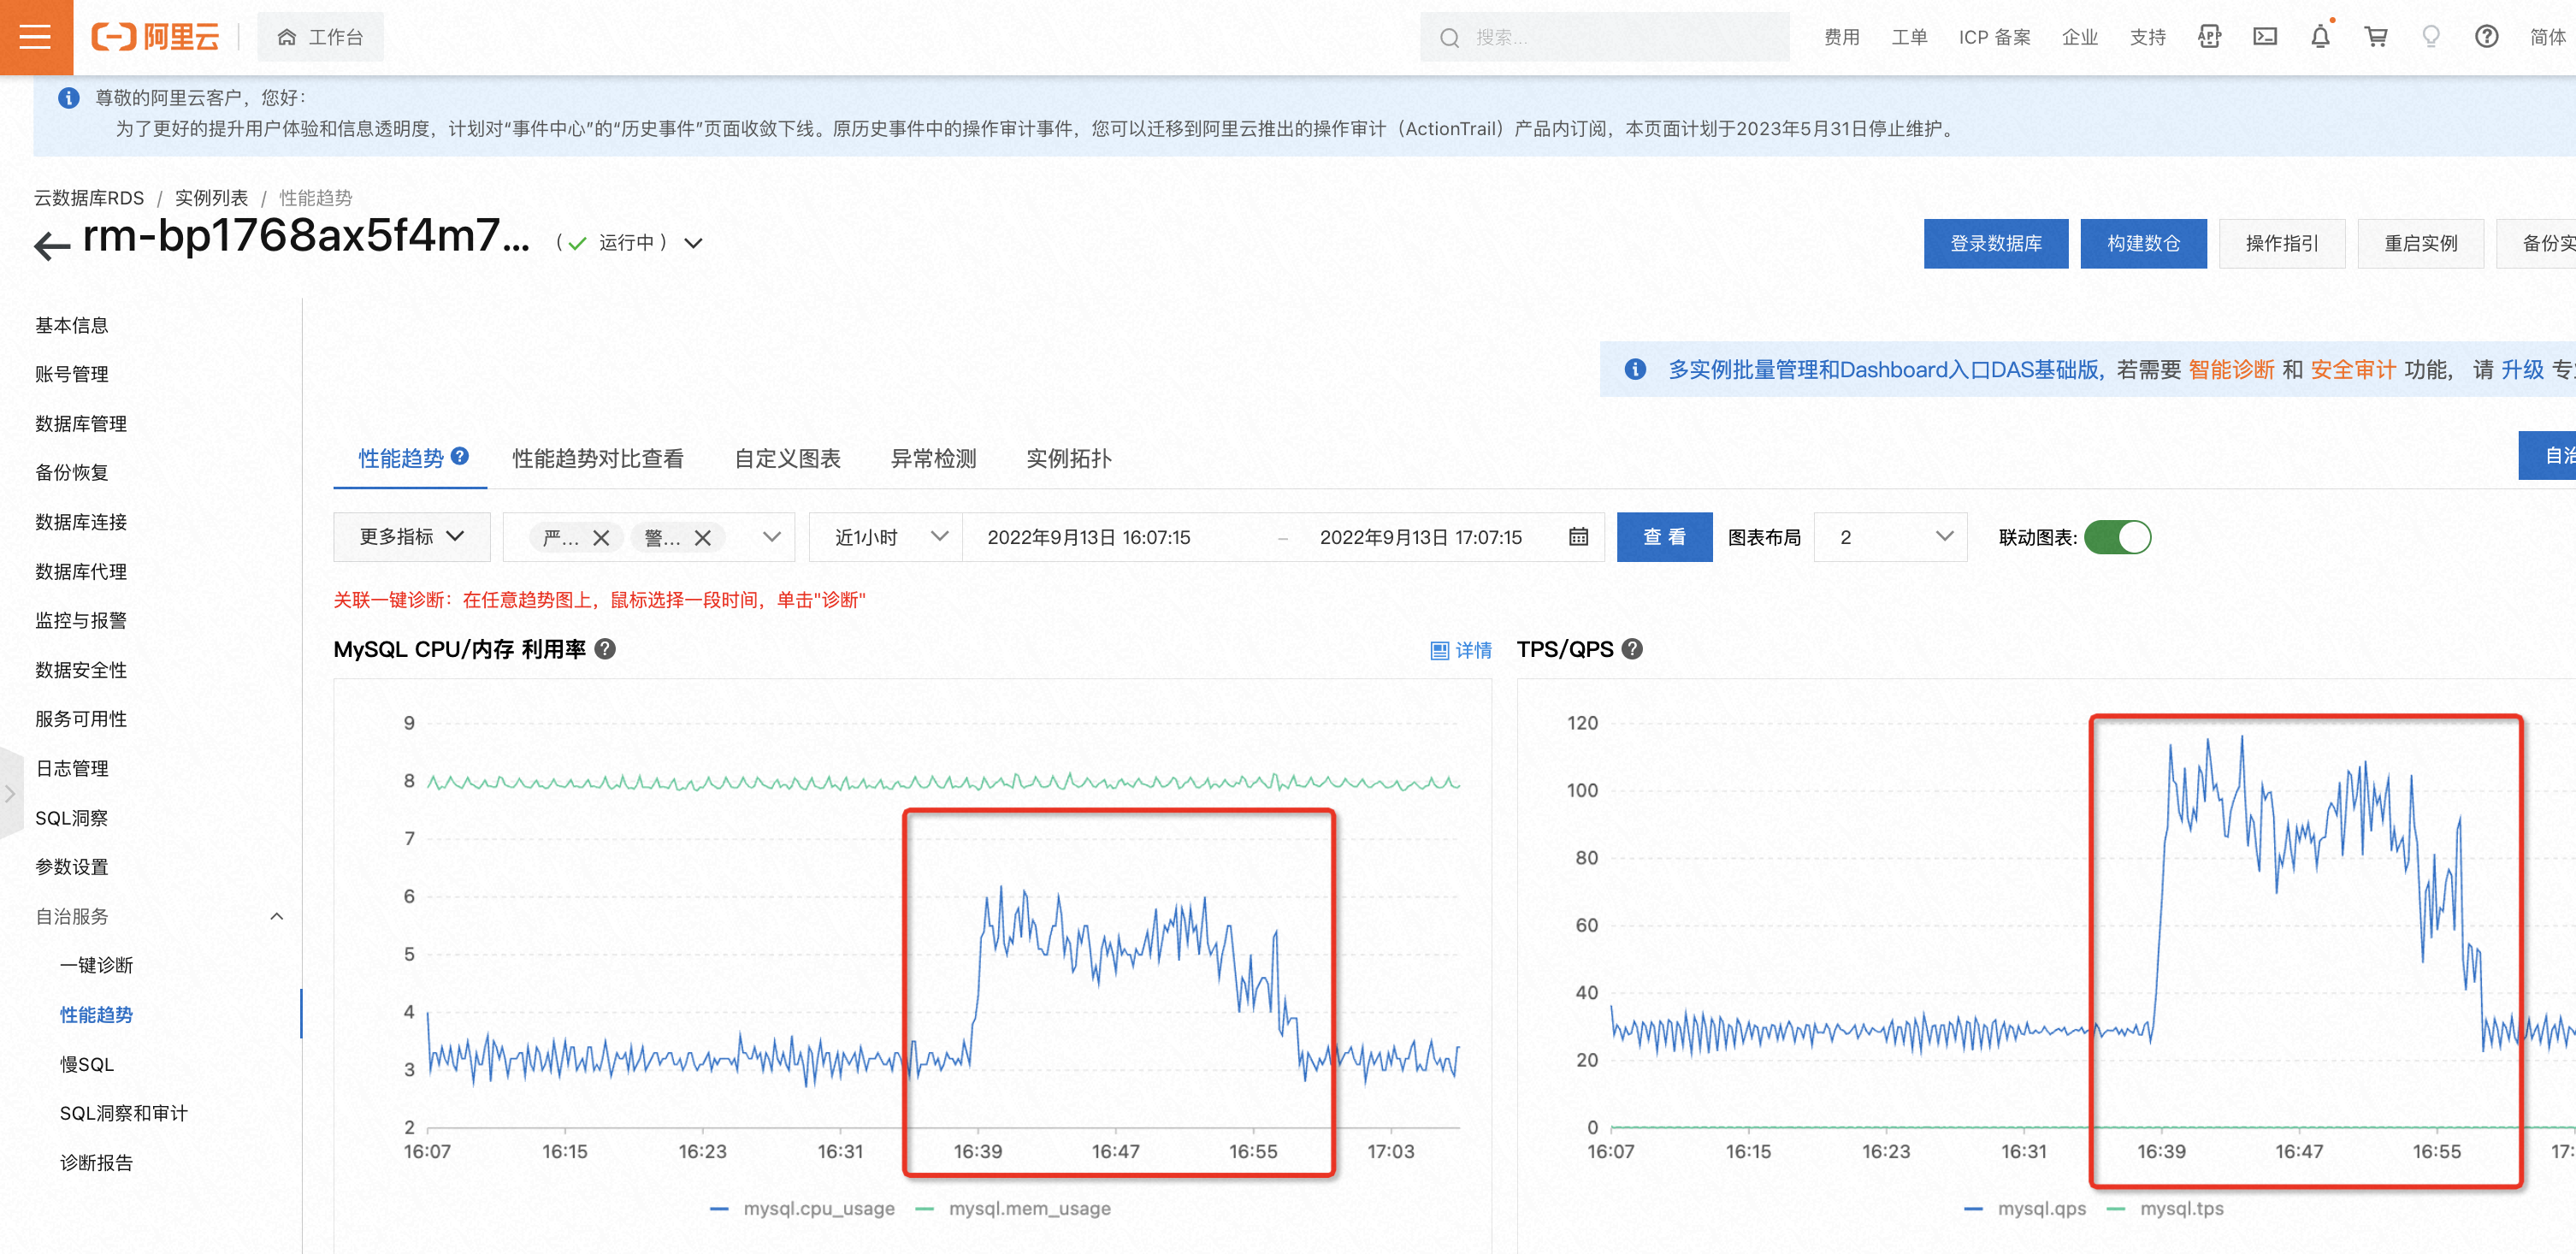
Task: Open the hamburger menu at top left
Action: [36, 37]
